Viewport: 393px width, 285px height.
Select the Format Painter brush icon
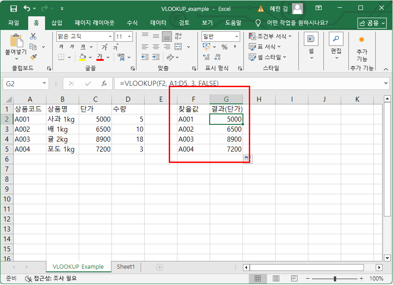[x=33, y=57]
